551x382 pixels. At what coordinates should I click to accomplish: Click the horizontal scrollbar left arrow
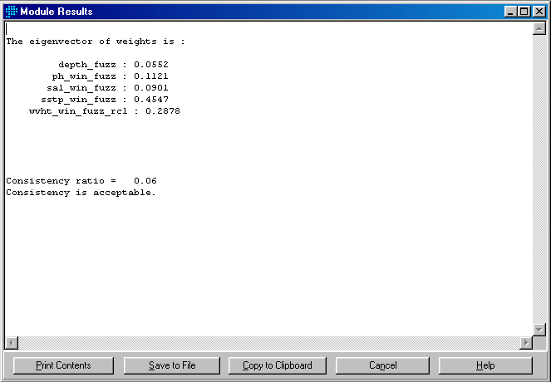pyautogui.click(x=11, y=343)
